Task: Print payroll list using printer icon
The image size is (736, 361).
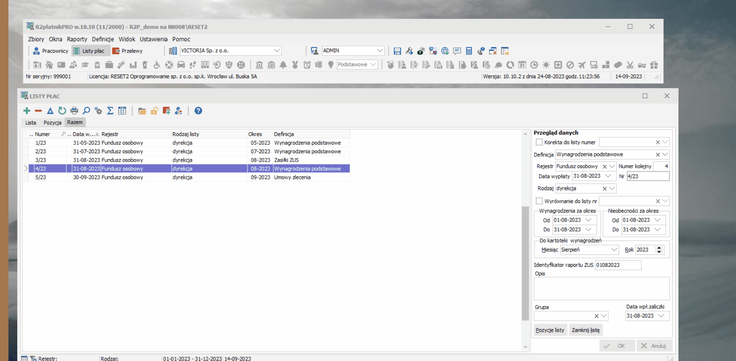Action: coord(74,111)
